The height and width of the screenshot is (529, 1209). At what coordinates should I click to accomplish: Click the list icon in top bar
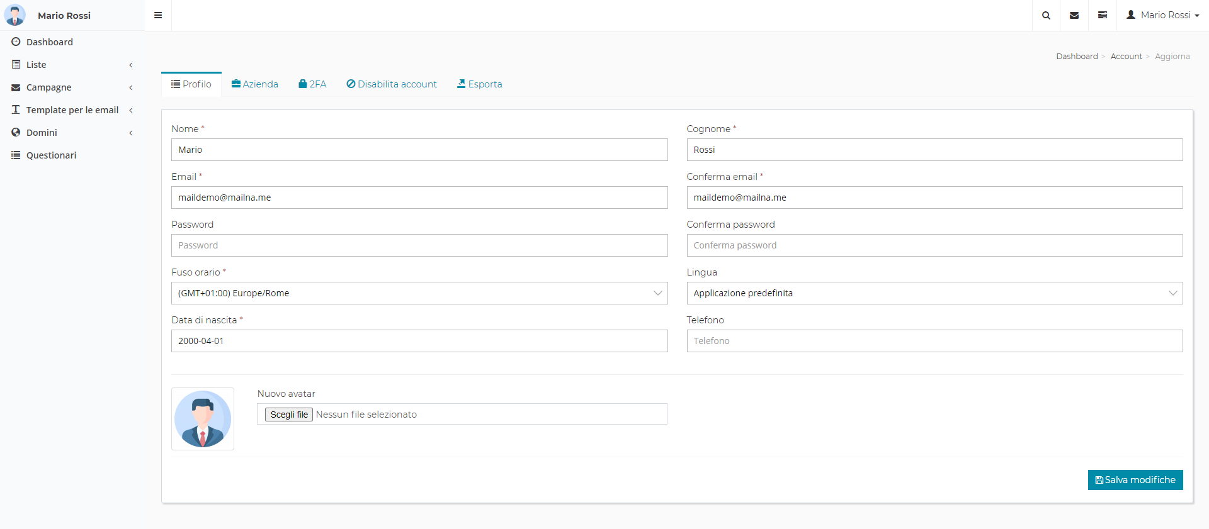click(1103, 15)
